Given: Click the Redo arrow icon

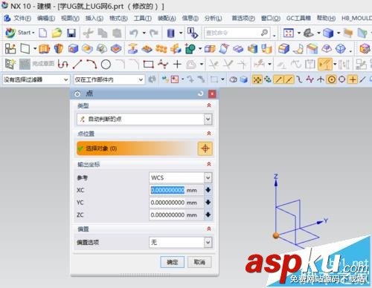Looking at the screenshot, I should [x=154, y=33].
